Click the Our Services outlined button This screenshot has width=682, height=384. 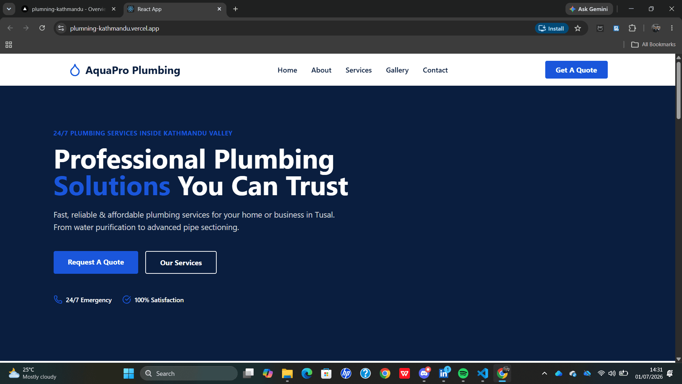coord(181,262)
